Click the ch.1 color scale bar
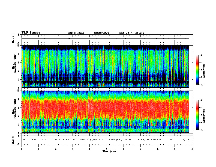 pyautogui.click(x=197, y=70)
